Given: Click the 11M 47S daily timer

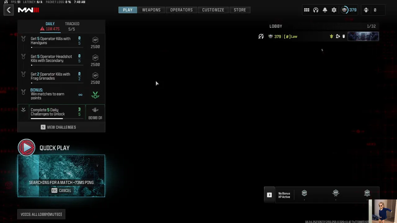Looking at the screenshot, I should click(x=53, y=29).
